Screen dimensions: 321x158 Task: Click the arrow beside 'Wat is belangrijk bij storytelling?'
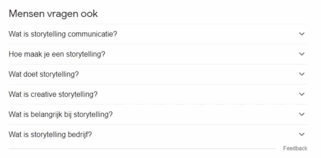302,114
